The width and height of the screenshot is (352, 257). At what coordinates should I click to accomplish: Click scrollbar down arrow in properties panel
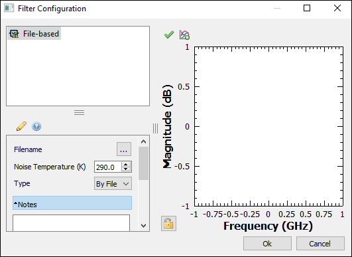pyautogui.click(x=143, y=226)
